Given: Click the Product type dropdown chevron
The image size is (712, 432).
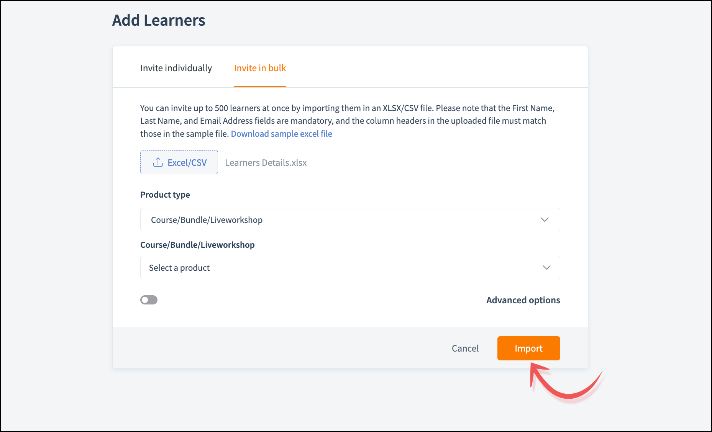Looking at the screenshot, I should coord(545,219).
